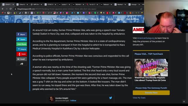The width and height of the screenshot is (188, 106).
Task: Open the ProTrumpNews menu item
Action: coord(61,19)
